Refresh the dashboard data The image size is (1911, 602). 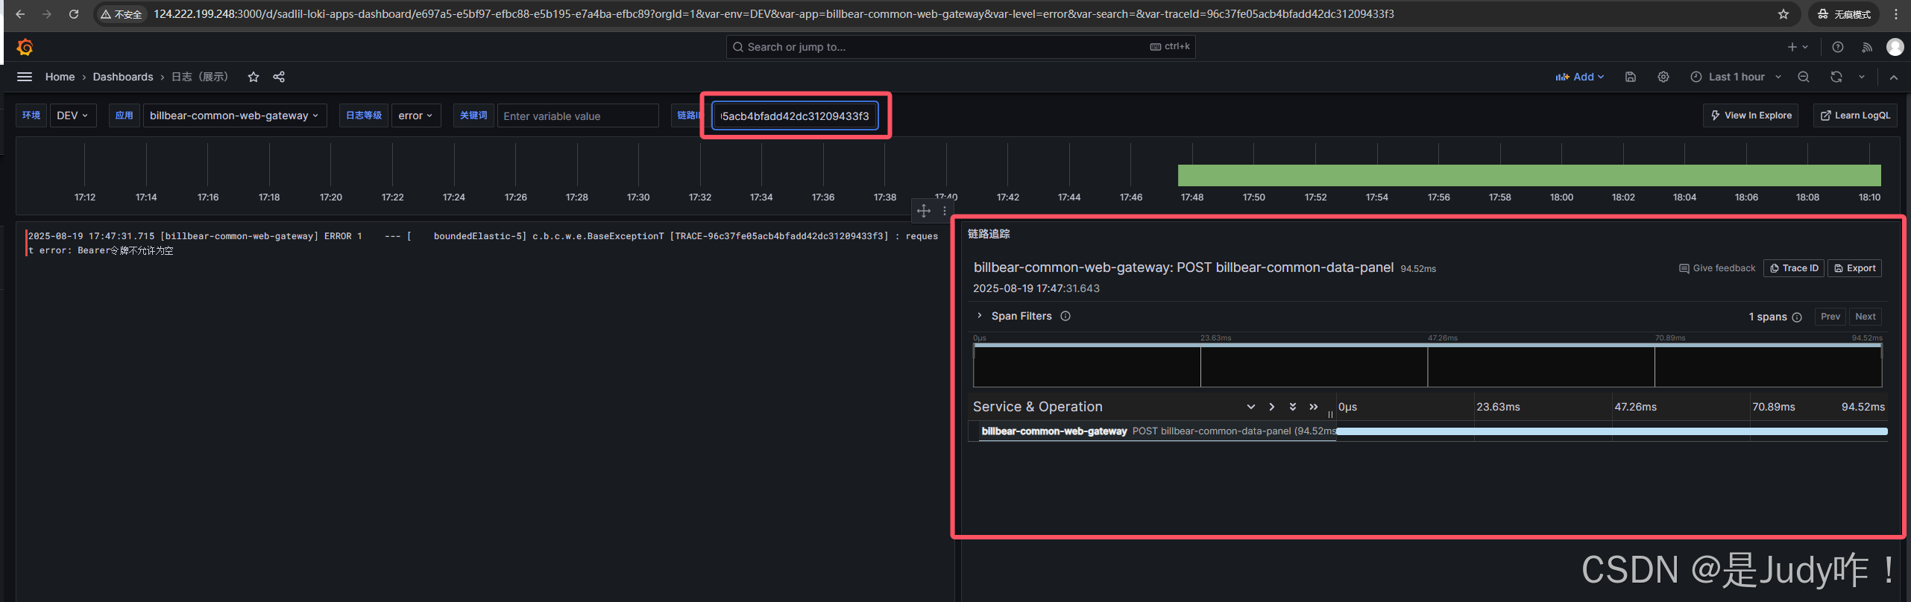1836,77
